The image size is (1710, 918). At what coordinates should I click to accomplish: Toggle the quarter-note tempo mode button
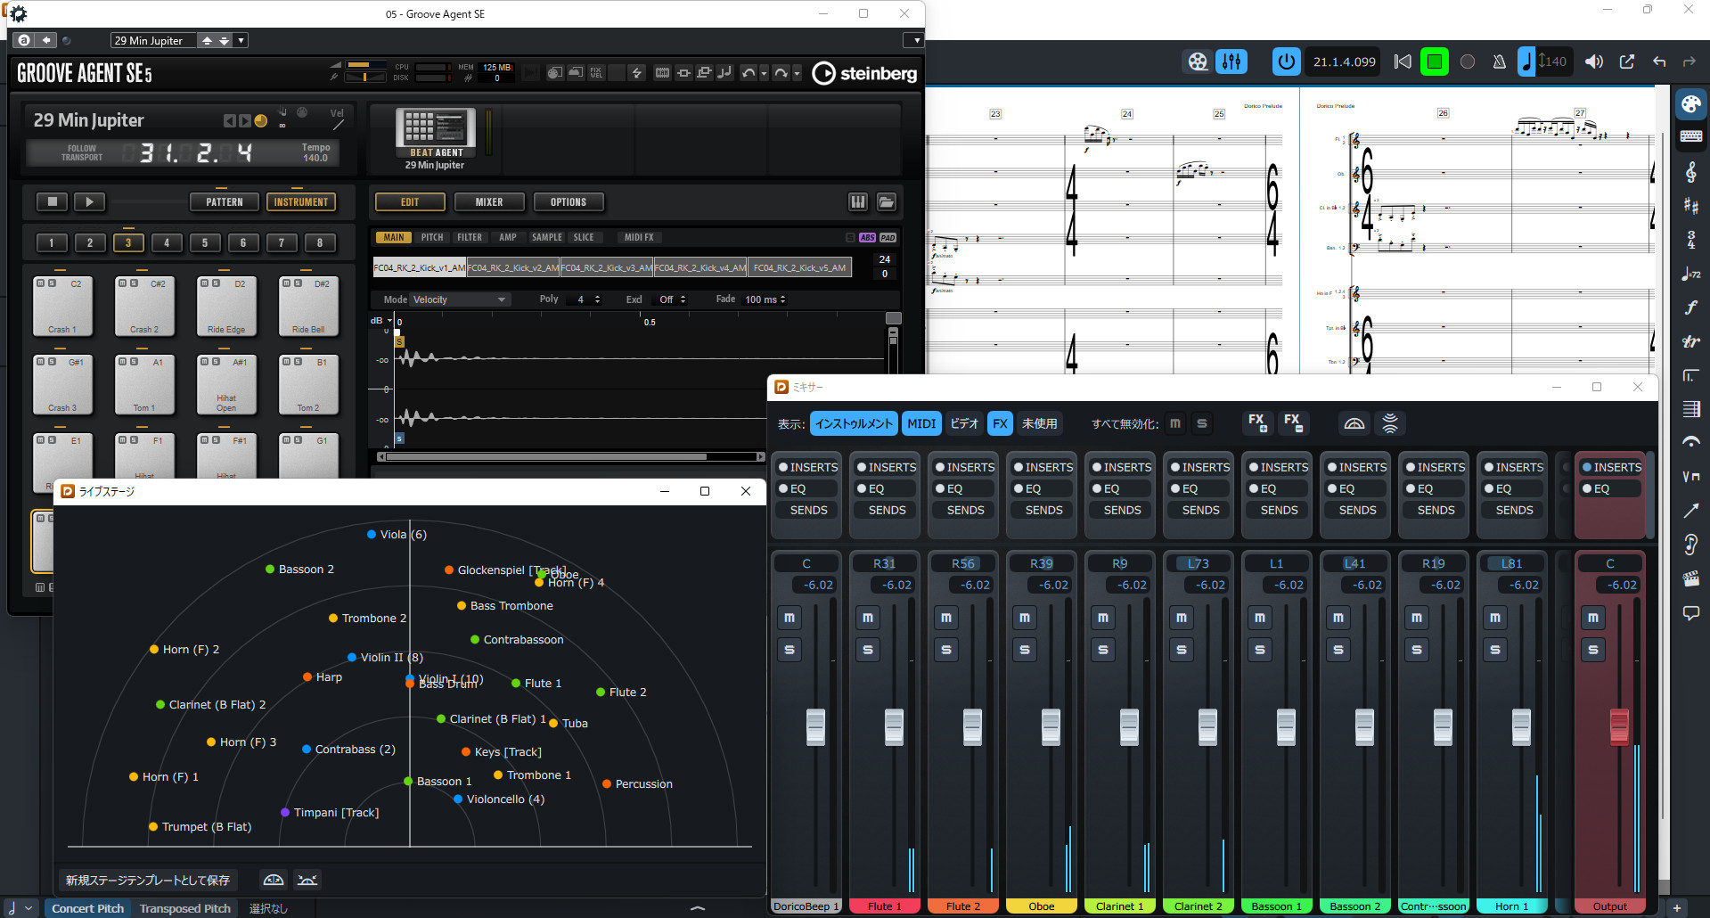1526,61
